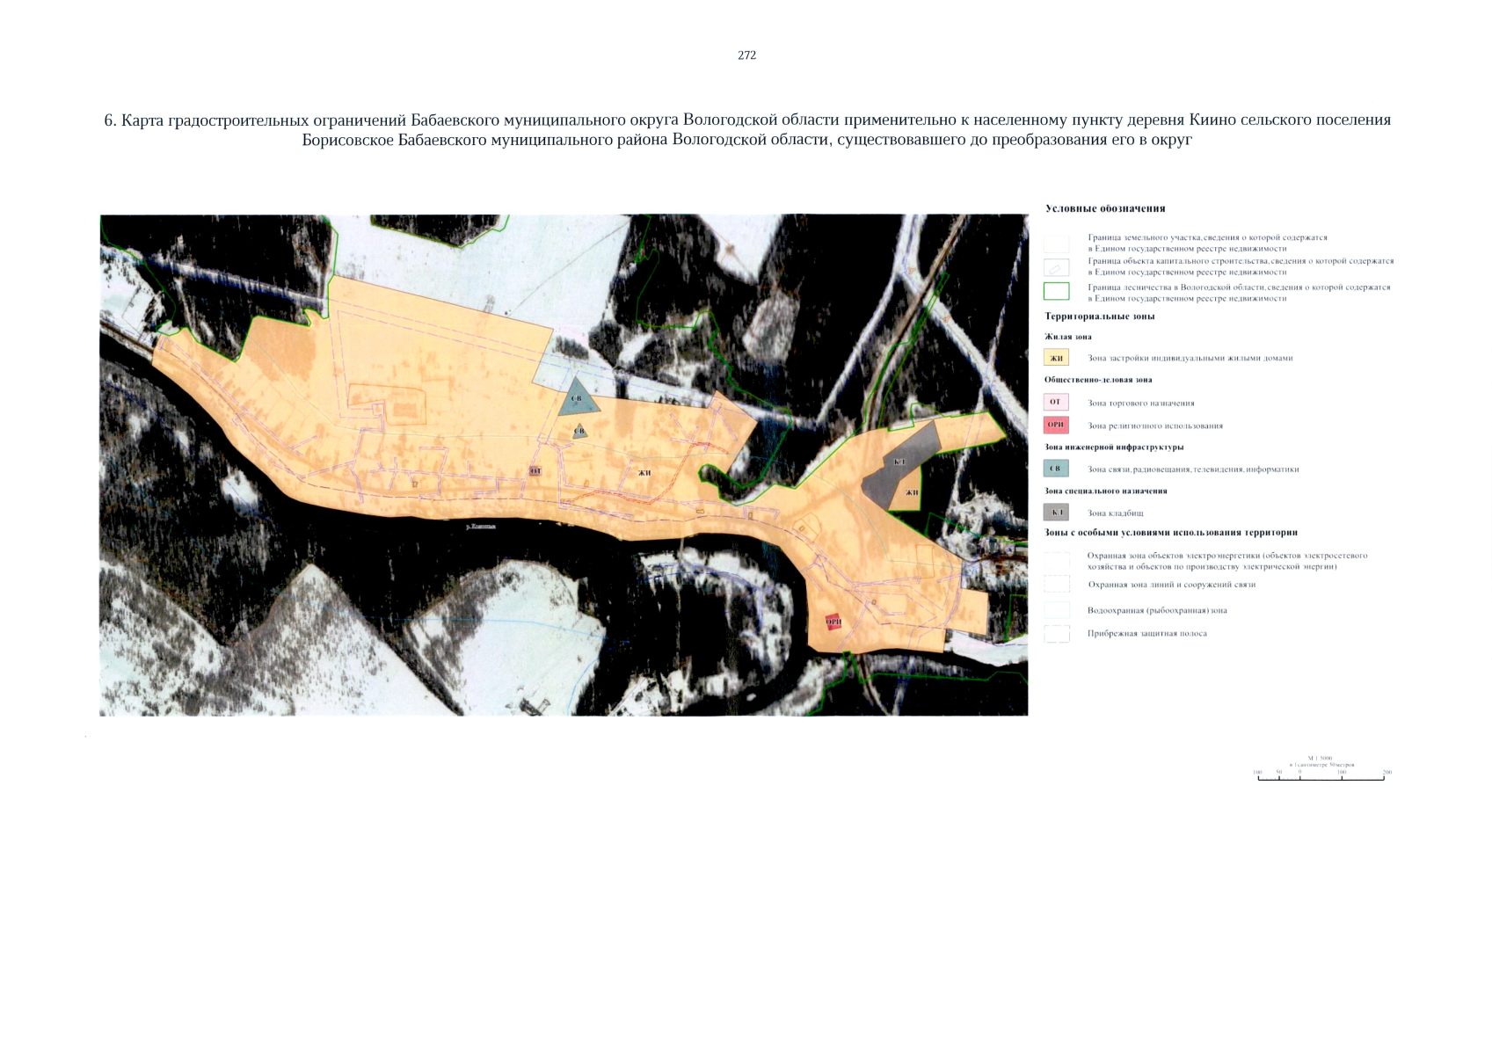Click the 'Территориальные зоны' legend heading
This screenshot has width=1492, height=1055.
click(x=1099, y=316)
